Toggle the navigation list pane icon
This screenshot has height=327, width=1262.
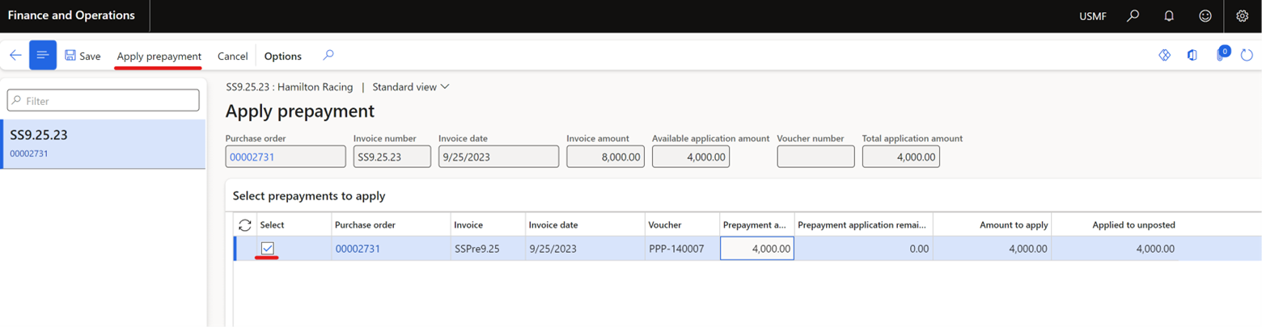[x=43, y=56]
